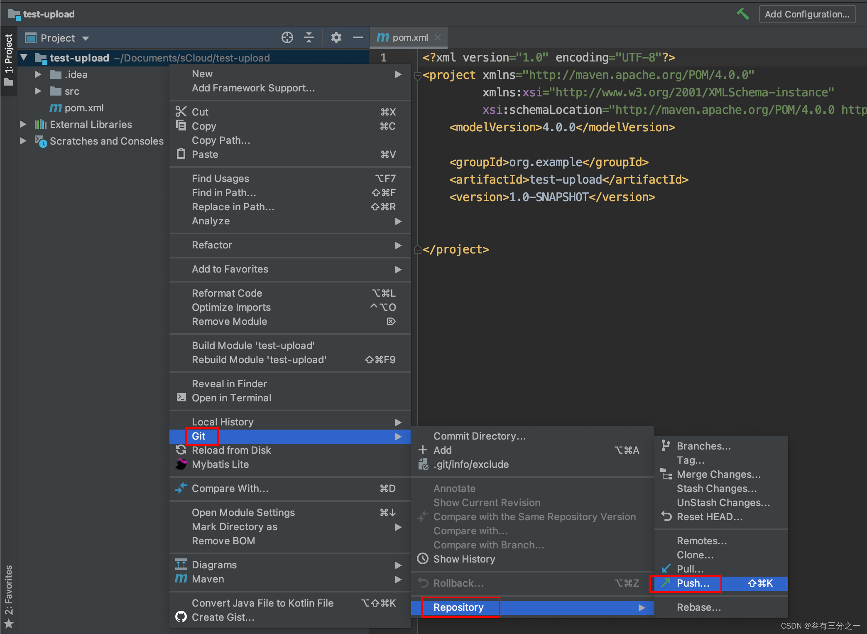Image resolution: width=867 pixels, height=634 pixels.
Task: Select pom.xml file in project tree
Action: click(x=84, y=108)
